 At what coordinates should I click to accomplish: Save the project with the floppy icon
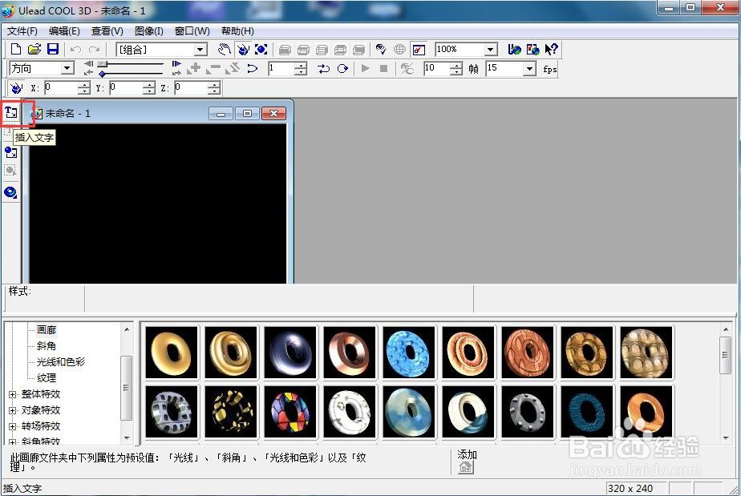pyautogui.click(x=52, y=49)
